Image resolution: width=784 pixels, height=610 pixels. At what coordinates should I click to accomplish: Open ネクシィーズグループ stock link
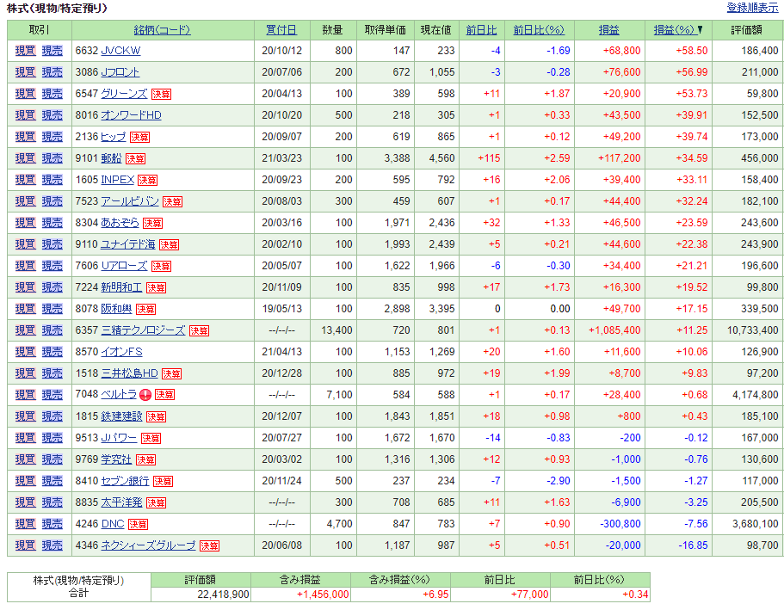(148, 545)
